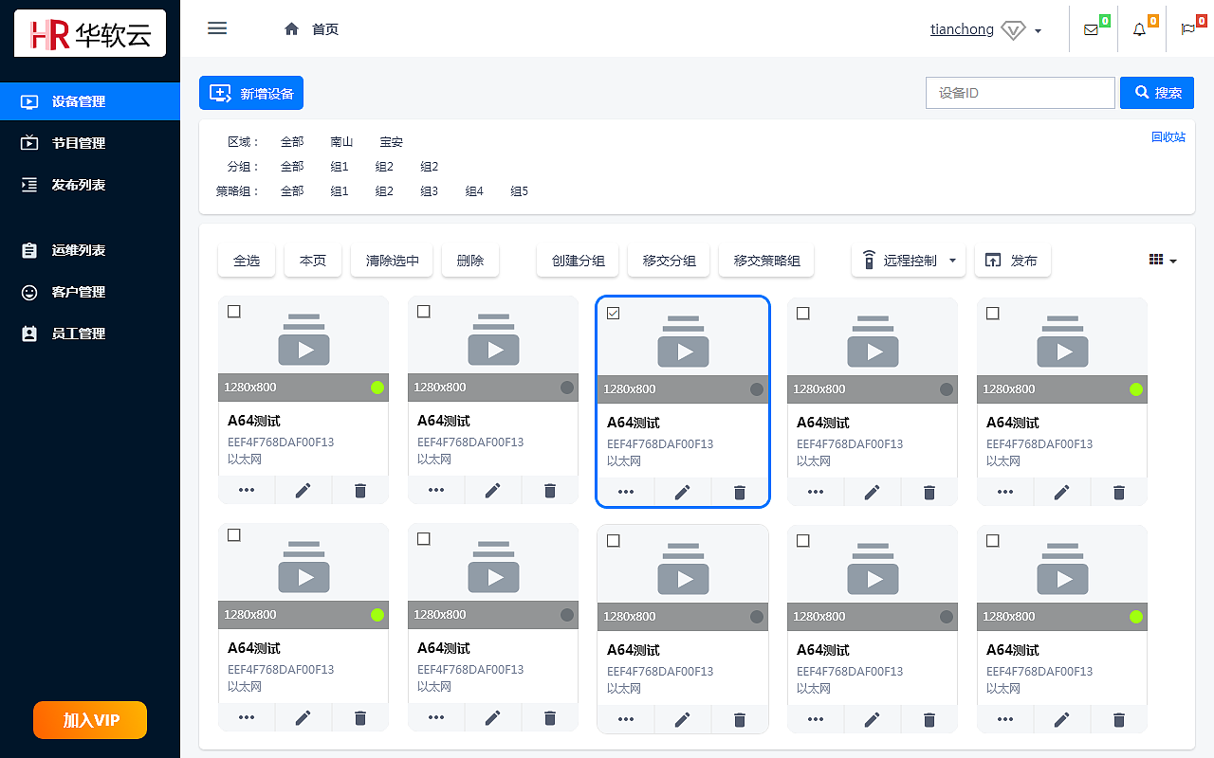
Task: Tick the checkbox on the bottom row's second card
Action: coord(424,538)
